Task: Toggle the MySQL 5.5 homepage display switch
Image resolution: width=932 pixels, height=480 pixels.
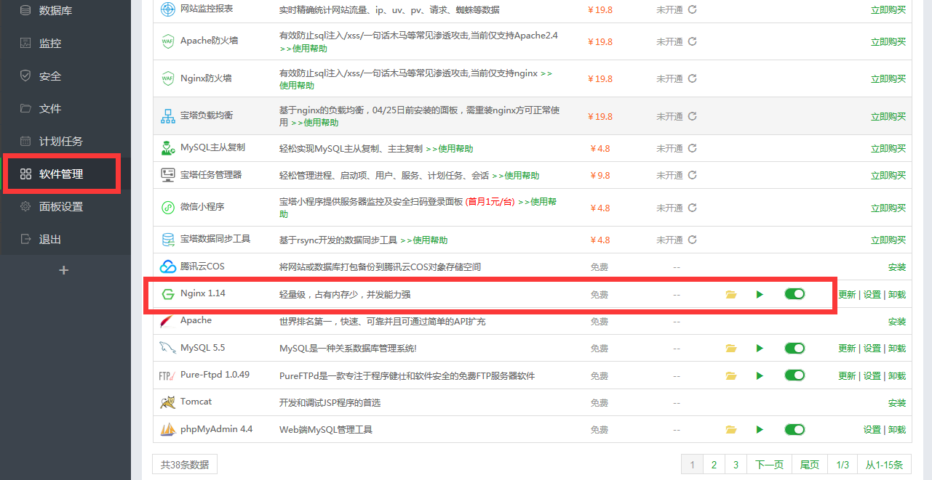Action: [794, 349]
